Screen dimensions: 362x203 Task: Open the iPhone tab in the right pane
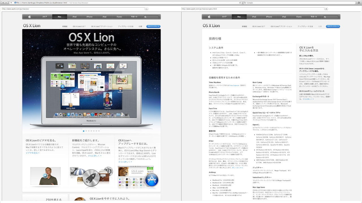point(269,17)
